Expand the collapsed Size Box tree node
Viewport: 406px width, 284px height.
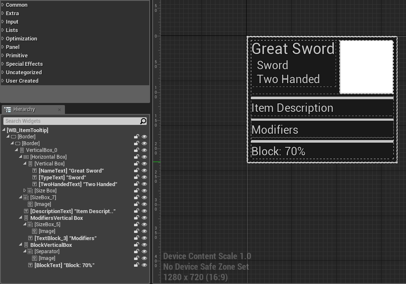[25, 191]
